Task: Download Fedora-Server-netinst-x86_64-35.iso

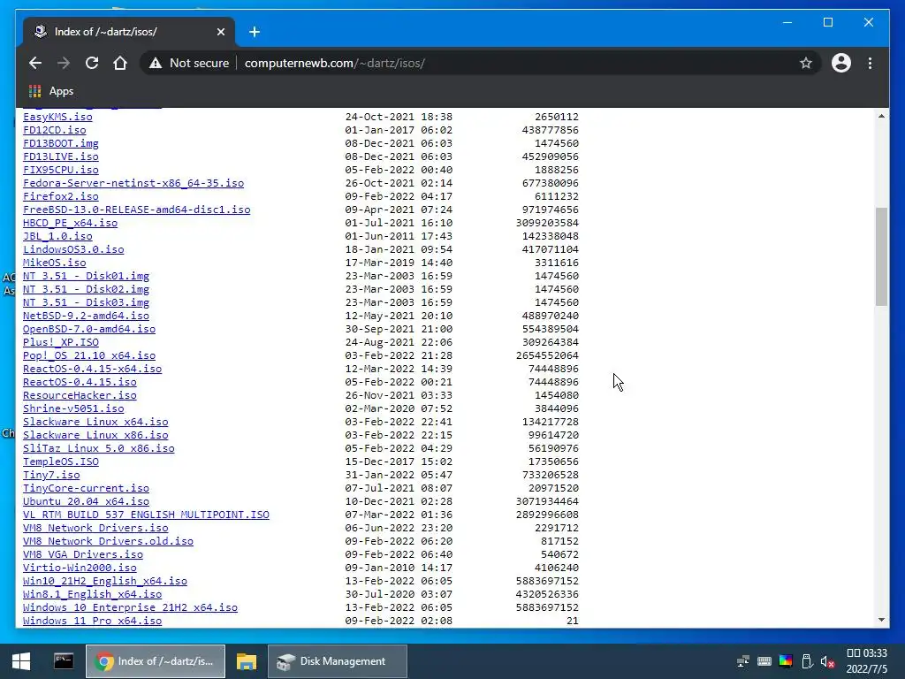Action: tap(133, 183)
